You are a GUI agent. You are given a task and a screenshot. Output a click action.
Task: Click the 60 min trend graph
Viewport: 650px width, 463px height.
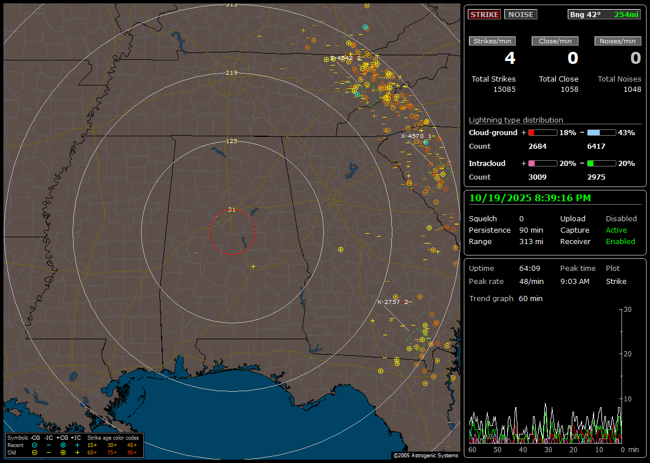(x=545, y=375)
